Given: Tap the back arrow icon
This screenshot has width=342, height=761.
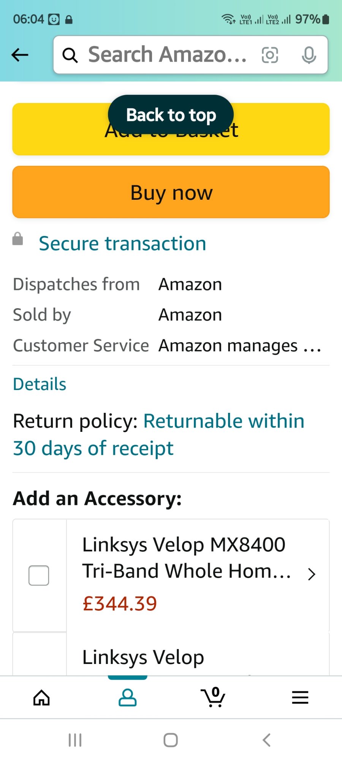Looking at the screenshot, I should (x=20, y=55).
